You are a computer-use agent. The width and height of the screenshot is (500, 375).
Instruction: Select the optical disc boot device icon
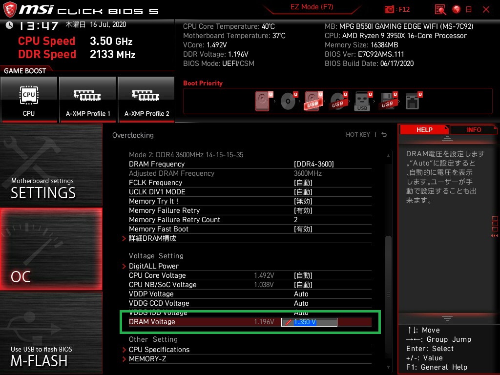tap(289, 101)
